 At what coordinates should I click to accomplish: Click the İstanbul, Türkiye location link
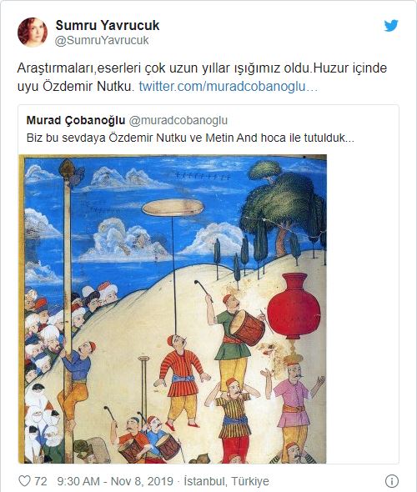click(226, 481)
